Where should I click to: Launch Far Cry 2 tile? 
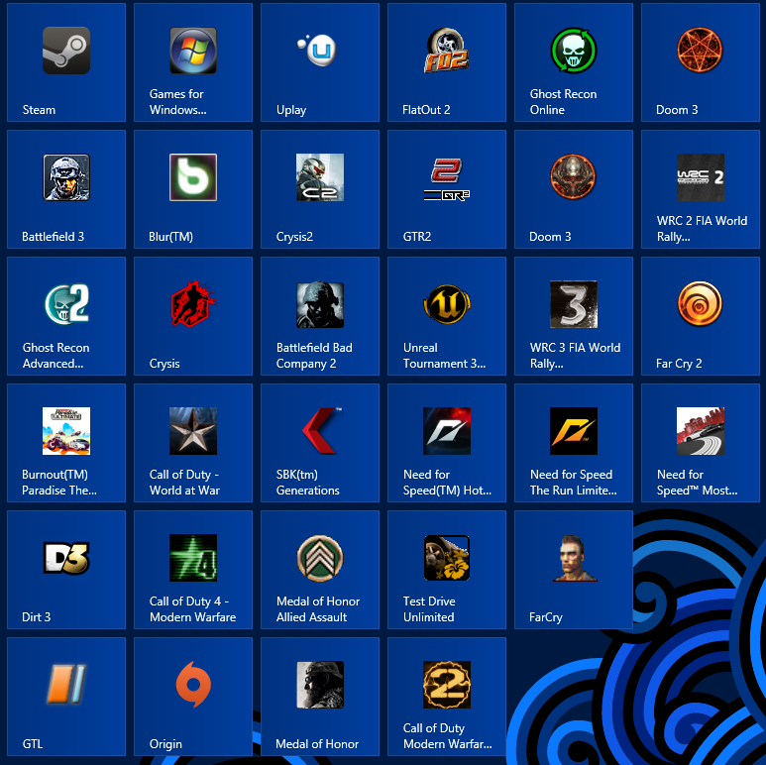click(x=700, y=316)
